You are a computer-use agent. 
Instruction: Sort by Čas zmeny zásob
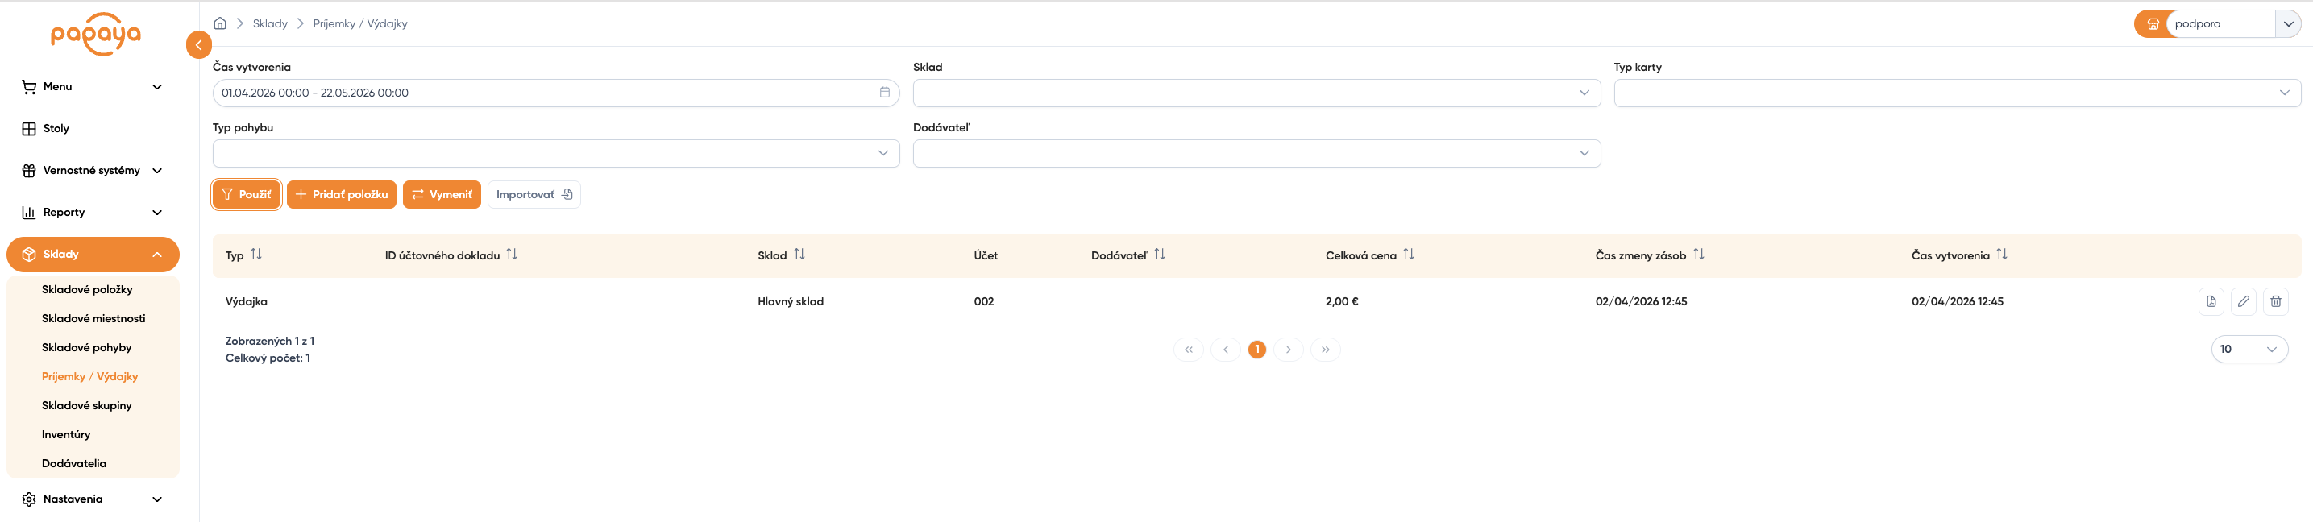[x=1699, y=255]
